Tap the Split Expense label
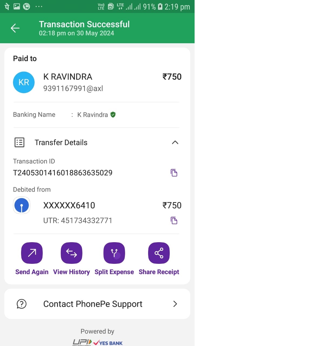The width and height of the screenshot is (310, 346). click(x=114, y=272)
